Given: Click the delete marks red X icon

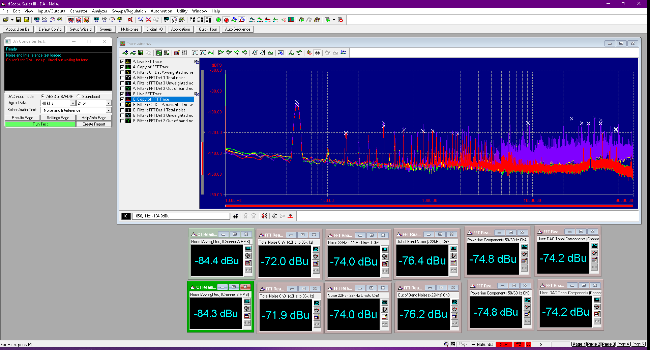Looking at the screenshot, I should 264,216.
